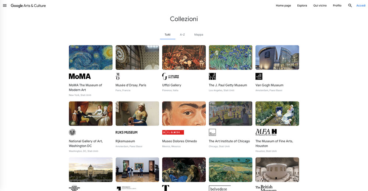Click the MoMA logo

[79, 76]
